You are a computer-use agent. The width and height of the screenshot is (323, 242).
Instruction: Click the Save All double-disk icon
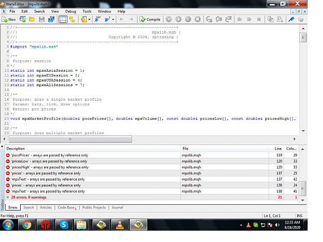[51, 19]
